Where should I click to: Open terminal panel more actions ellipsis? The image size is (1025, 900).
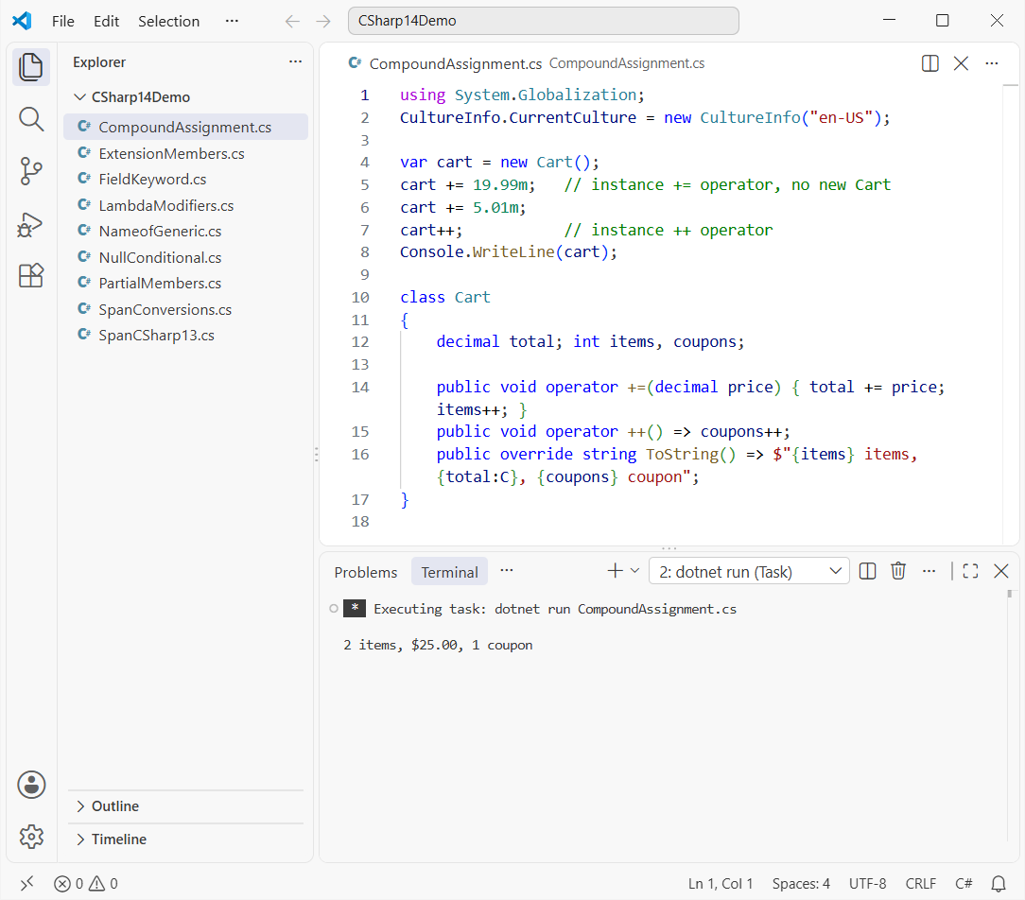[929, 571]
